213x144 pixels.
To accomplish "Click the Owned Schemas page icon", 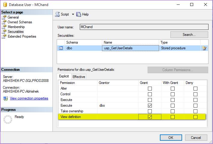I will pos(4,22).
